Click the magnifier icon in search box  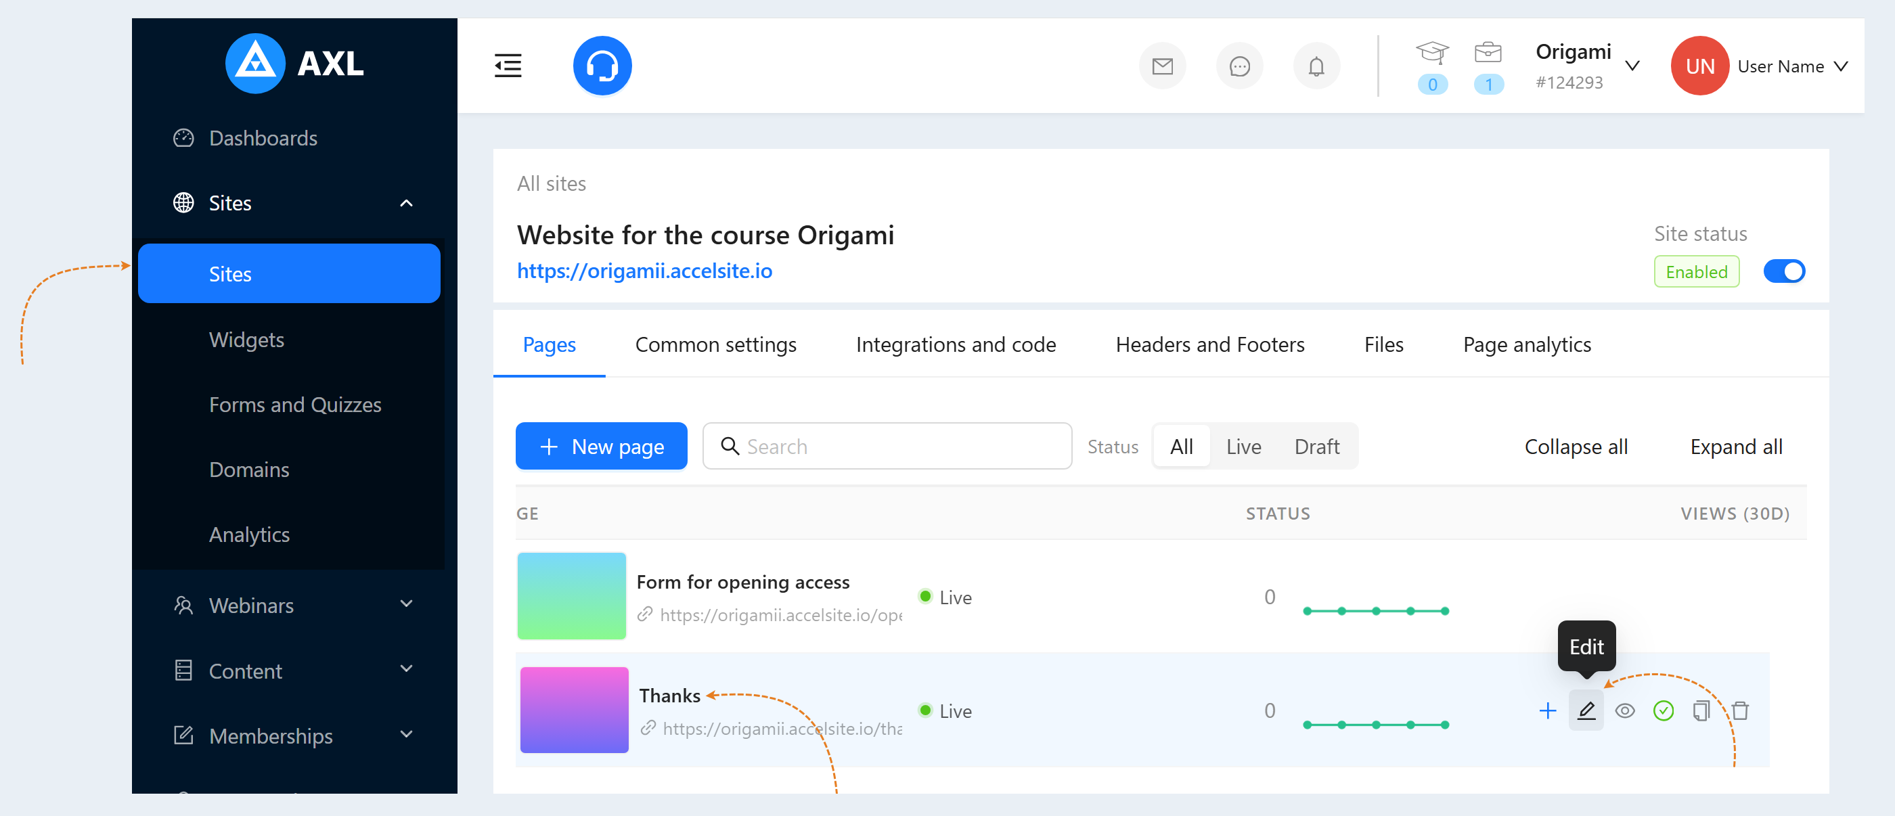coord(729,445)
